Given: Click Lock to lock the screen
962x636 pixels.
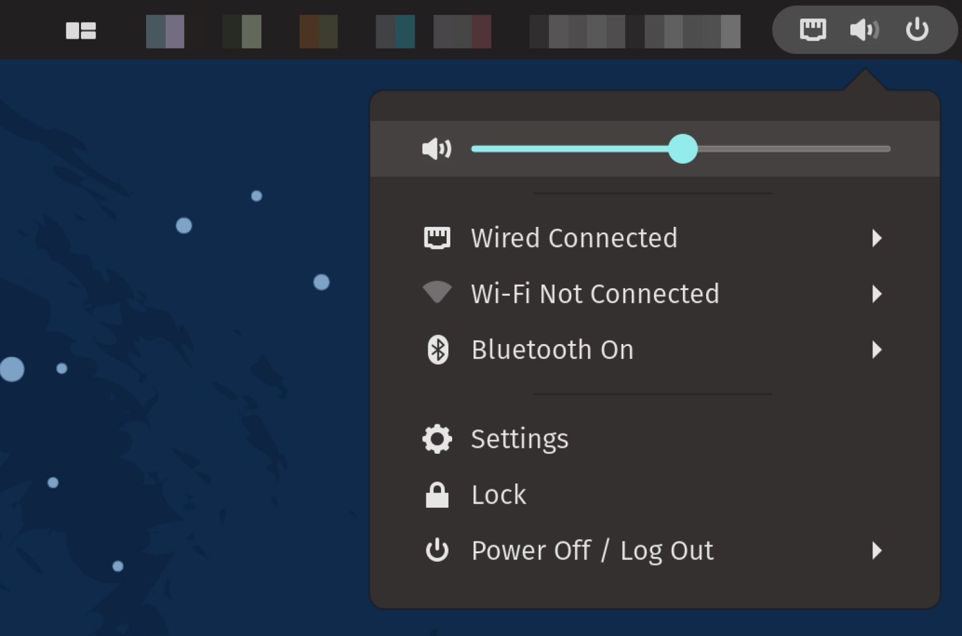Looking at the screenshot, I should coord(498,494).
